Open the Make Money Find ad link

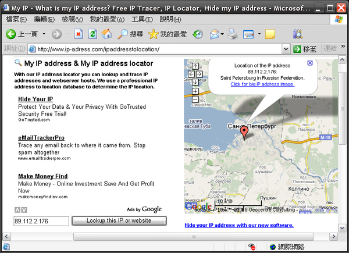pyautogui.click(x=42, y=176)
